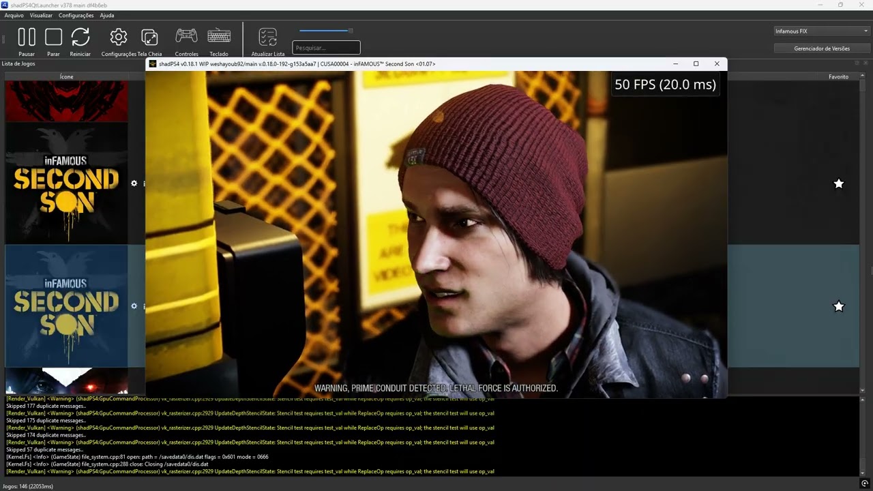The width and height of the screenshot is (873, 491).
Task: Click the log line opening /savedata0/dis.dat
Action: pos(137,457)
